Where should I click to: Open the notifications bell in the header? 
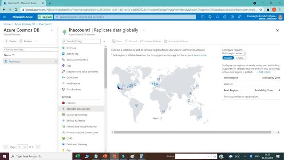pos(217,17)
